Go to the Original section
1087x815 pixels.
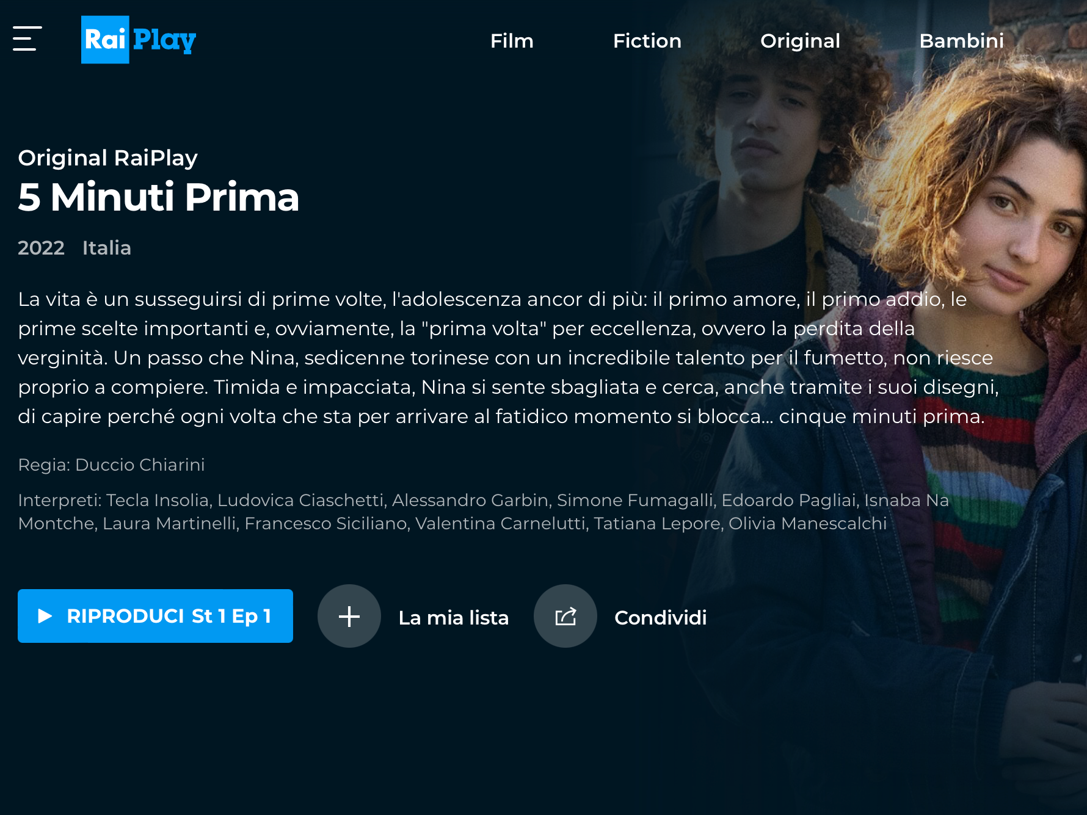coord(800,41)
